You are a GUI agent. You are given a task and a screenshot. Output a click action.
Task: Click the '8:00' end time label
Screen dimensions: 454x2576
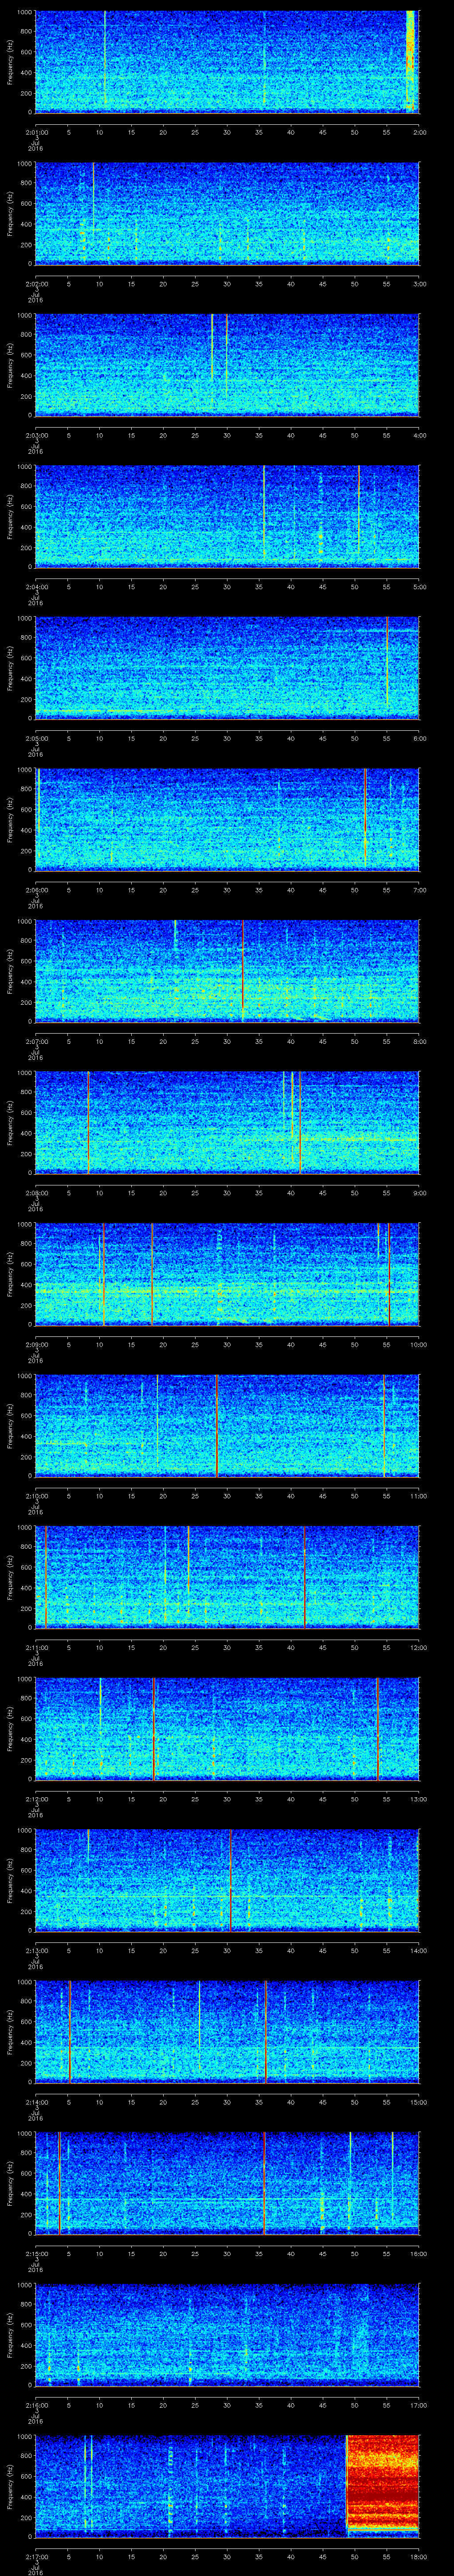419,1041
